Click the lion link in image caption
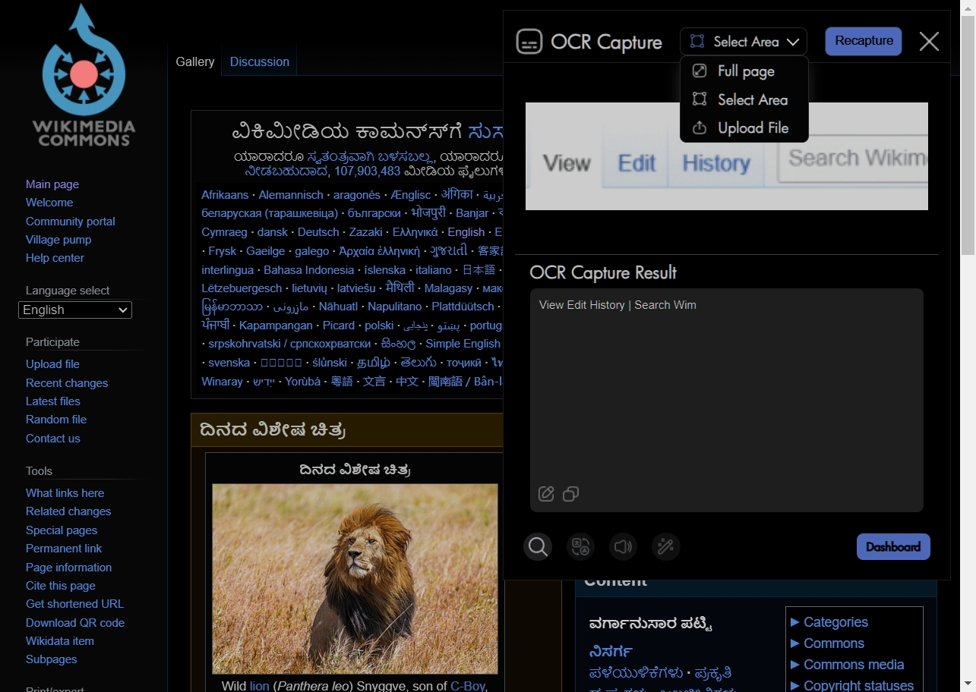976x692 pixels. [260, 686]
